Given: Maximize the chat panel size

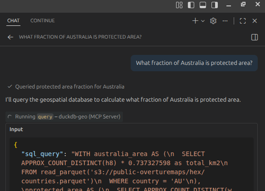Looking at the screenshot, I should pos(243,21).
